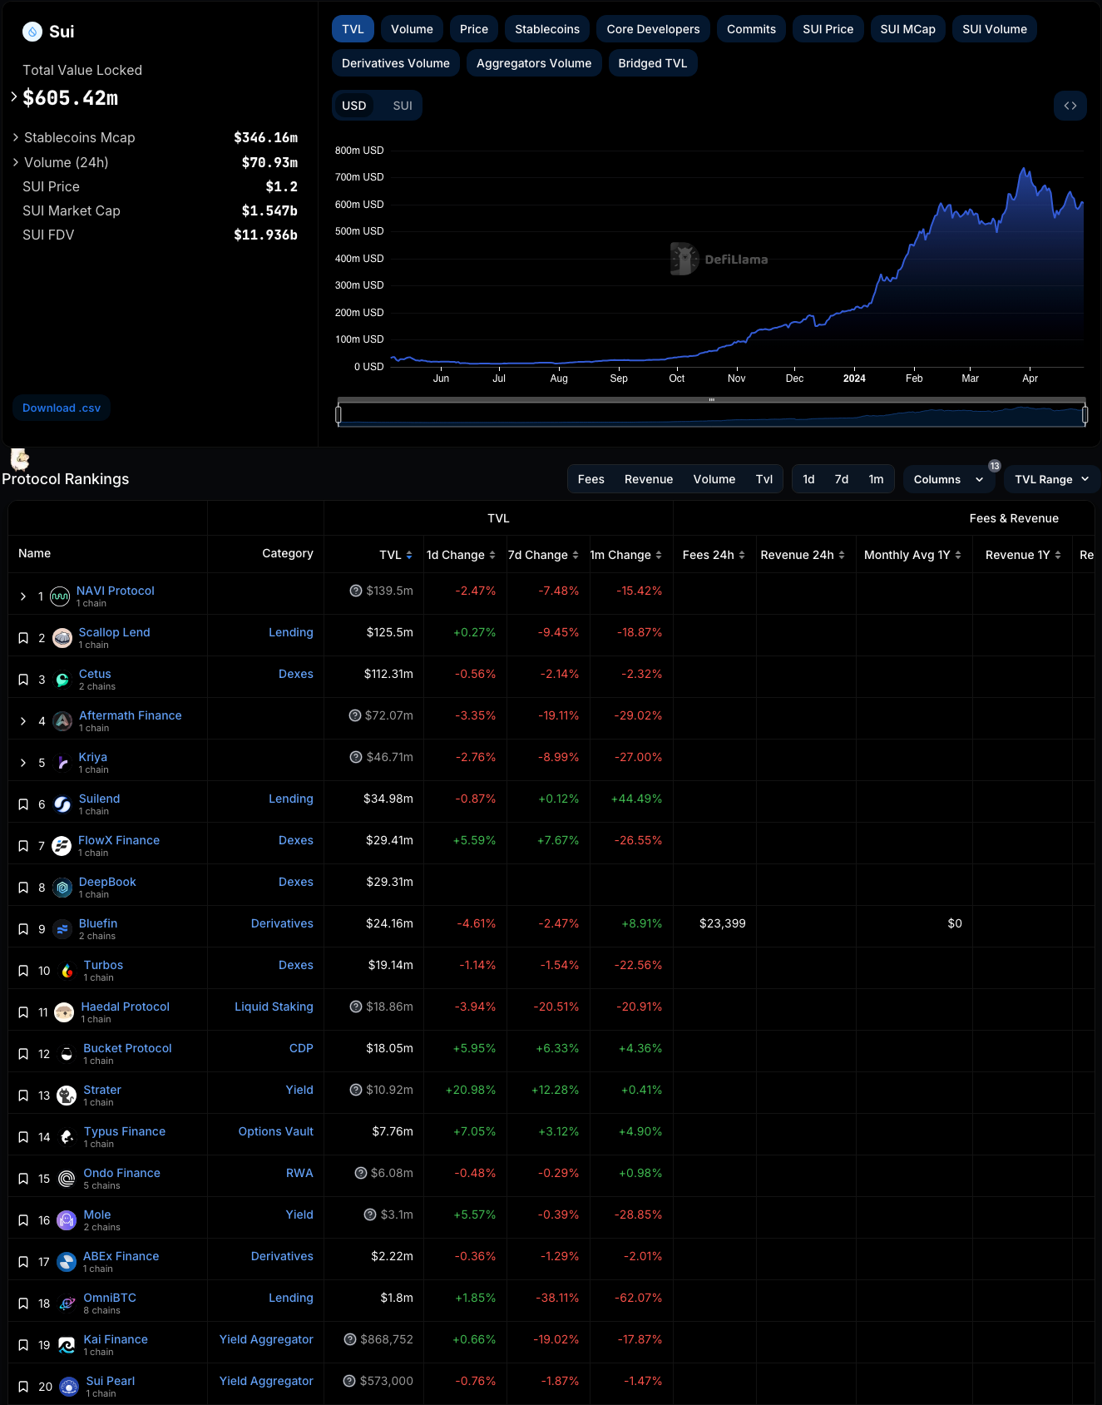Click Ondo Finance logo icon
1102x1405 pixels.
click(67, 1179)
